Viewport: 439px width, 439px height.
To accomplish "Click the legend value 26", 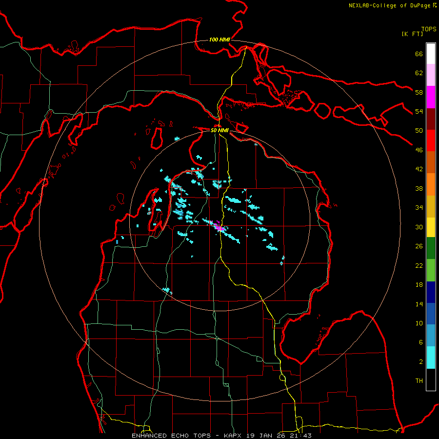I will [419, 246].
